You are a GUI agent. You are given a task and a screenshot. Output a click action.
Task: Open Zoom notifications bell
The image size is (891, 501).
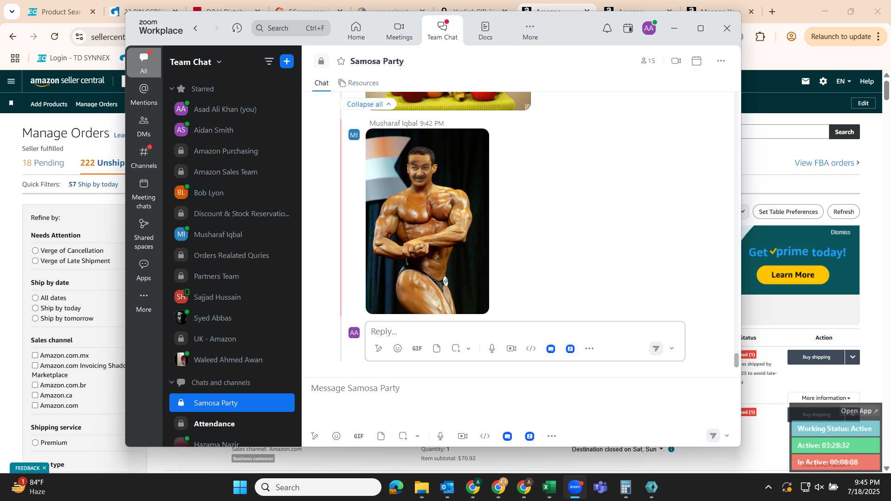pos(607,28)
